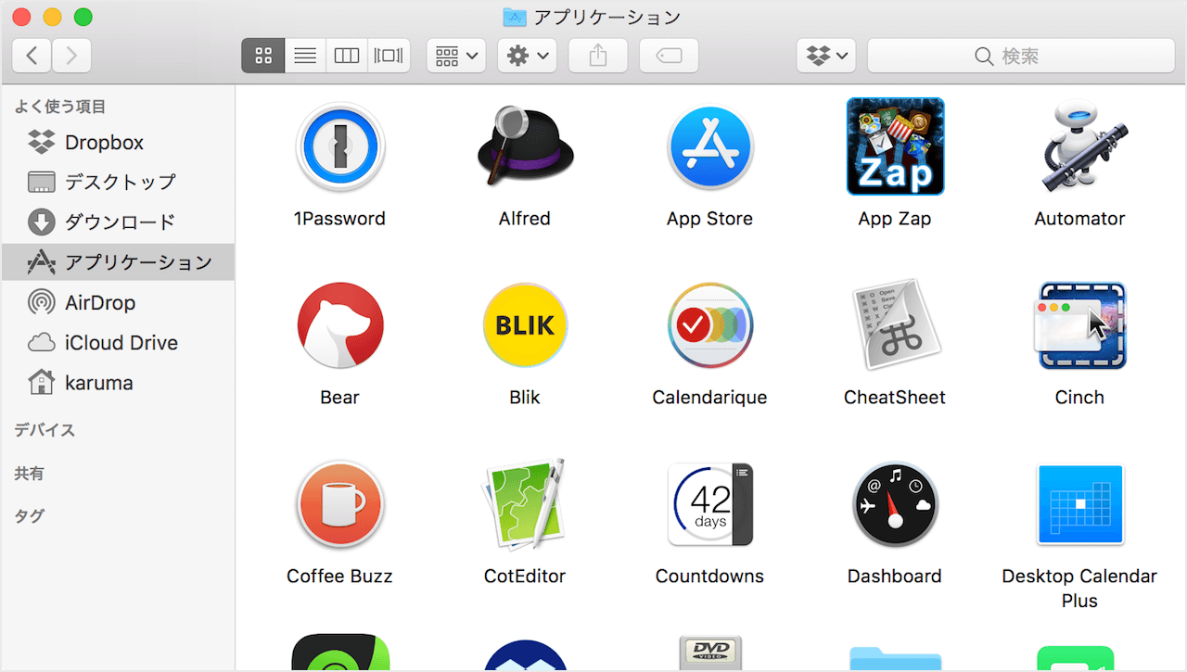Select the Calendarique icon
Screen dimensions: 1187x672
(x=710, y=325)
